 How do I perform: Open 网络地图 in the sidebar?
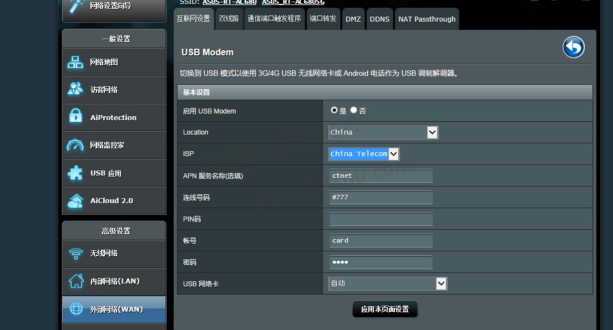114,62
